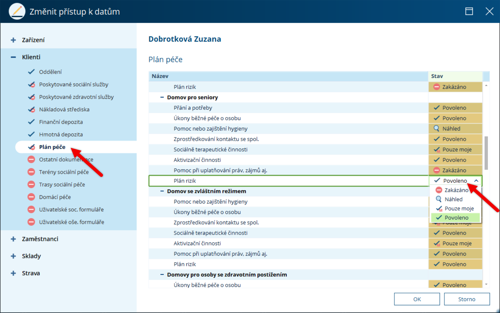The height and width of the screenshot is (313, 500).
Task: Click the red Zakázáno icon in top Plán rizik row
Action: (436, 87)
